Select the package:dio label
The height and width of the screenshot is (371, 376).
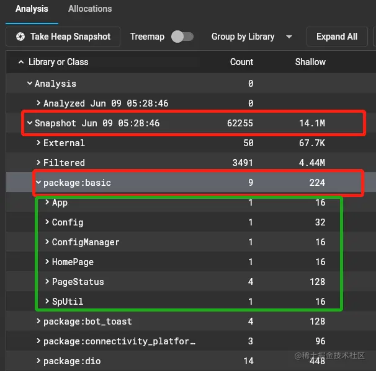pos(72,361)
